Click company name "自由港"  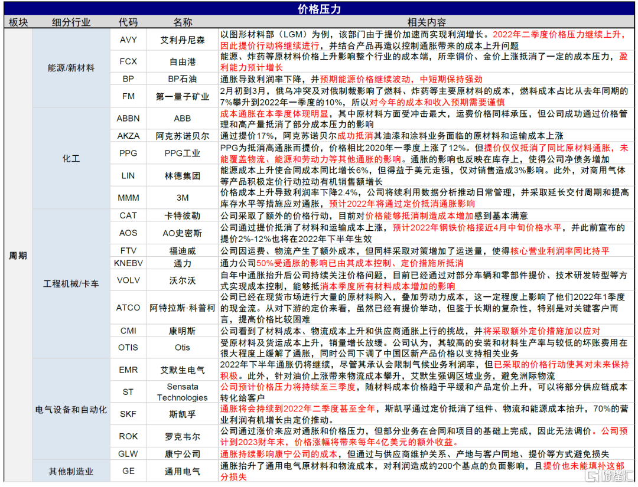pos(183,62)
